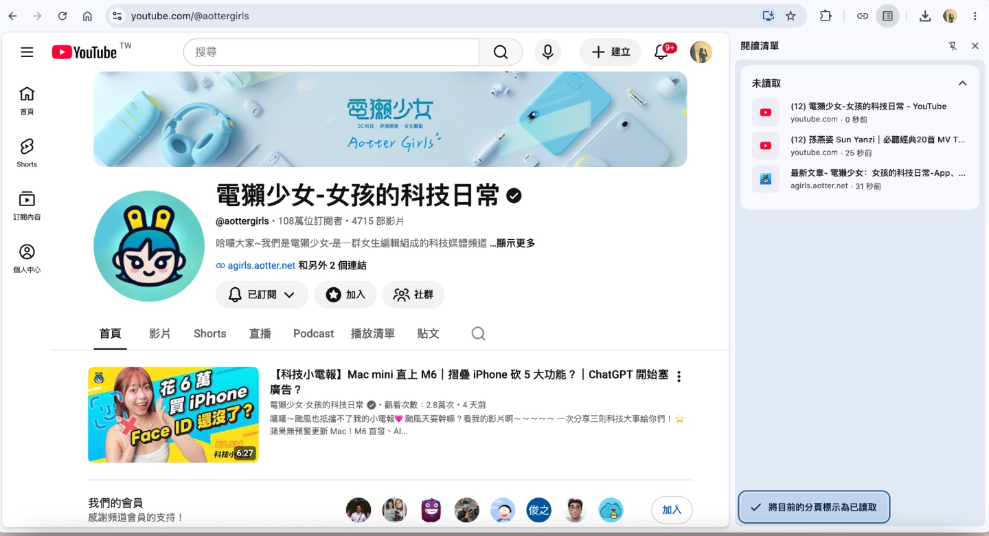Switch to the 首頁 channel tab
The width and height of the screenshot is (989, 536).
[110, 333]
